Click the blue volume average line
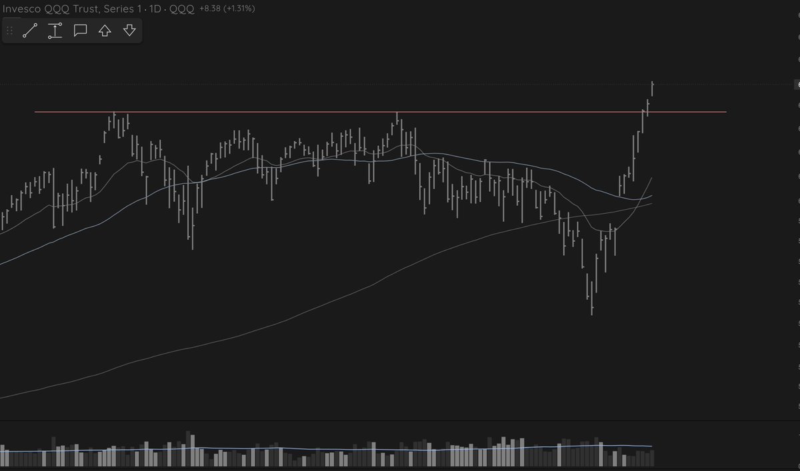Viewport: 800px width, 471px height. pyautogui.click(x=325, y=450)
